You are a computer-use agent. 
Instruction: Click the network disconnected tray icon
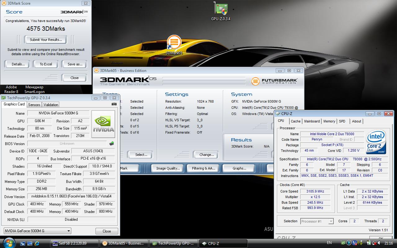[374, 243]
